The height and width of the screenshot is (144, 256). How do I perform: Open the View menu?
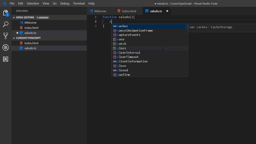pyautogui.click(x=46, y=4)
